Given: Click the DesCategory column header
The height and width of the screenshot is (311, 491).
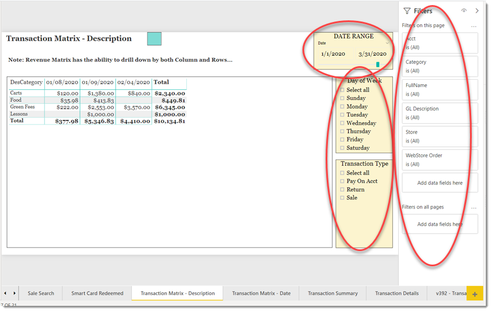Looking at the screenshot, I should click(26, 83).
